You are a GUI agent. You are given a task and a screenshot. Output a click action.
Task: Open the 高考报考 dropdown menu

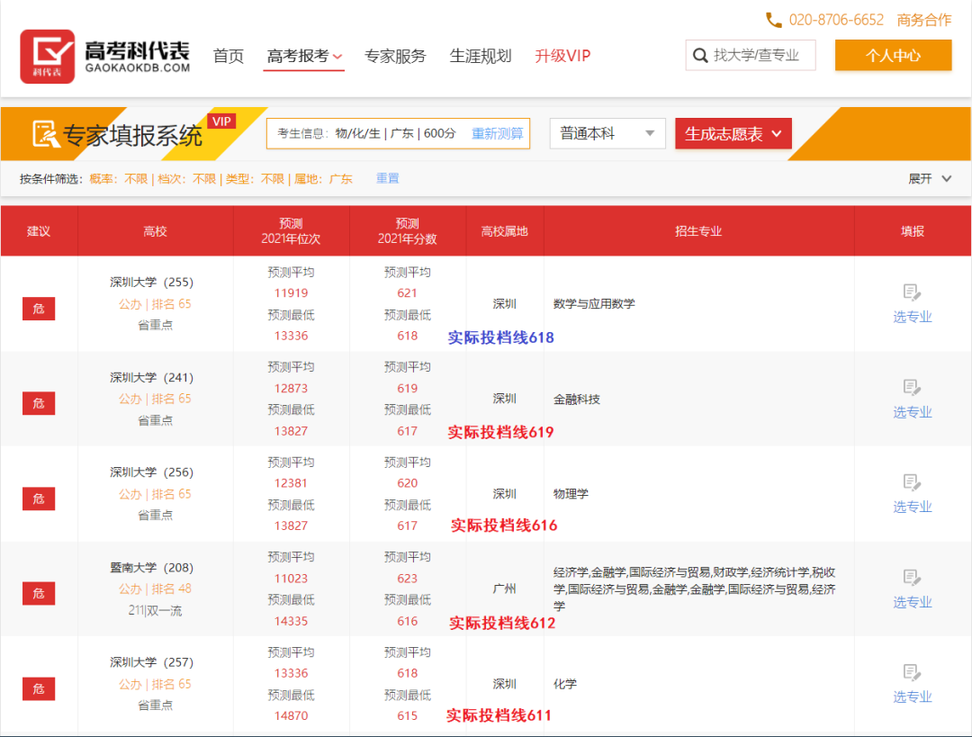(x=304, y=57)
